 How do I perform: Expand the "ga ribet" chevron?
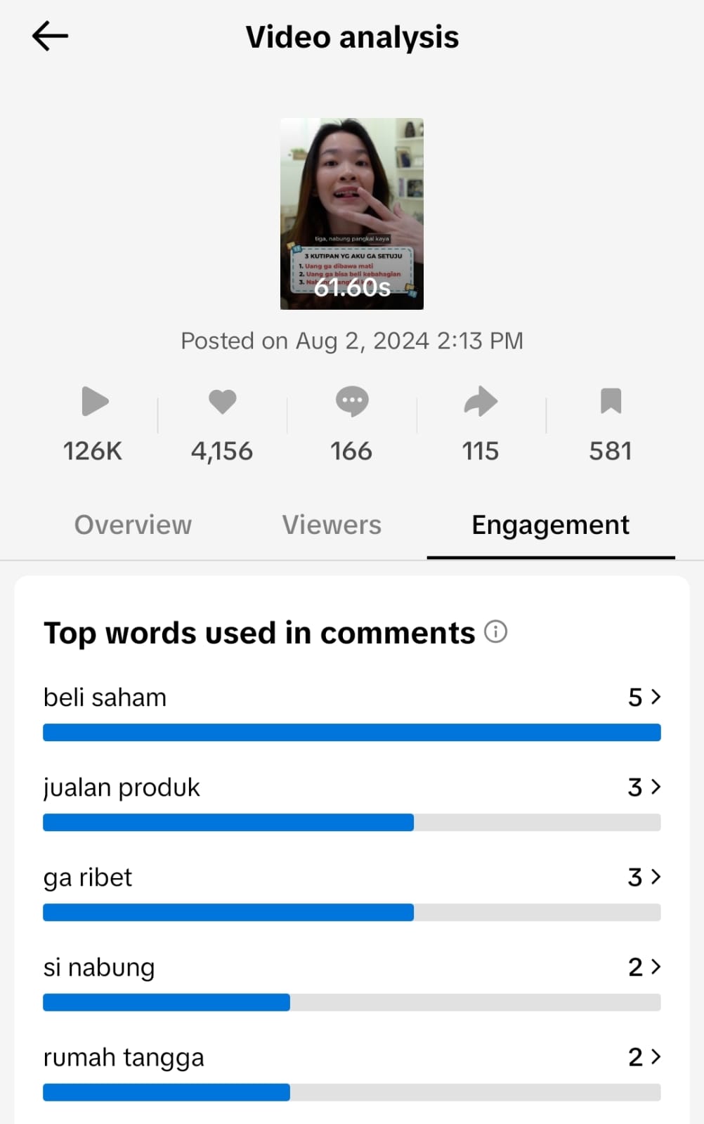point(656,877)
